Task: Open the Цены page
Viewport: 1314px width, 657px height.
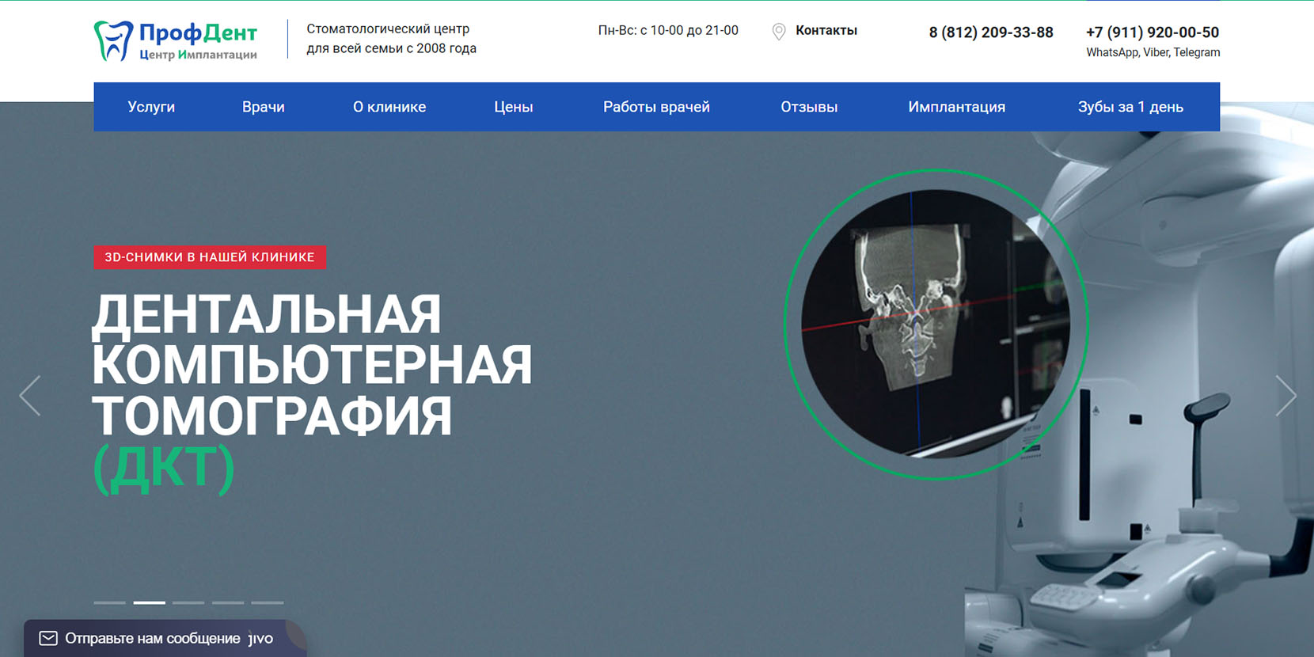Action: [513, 107]
